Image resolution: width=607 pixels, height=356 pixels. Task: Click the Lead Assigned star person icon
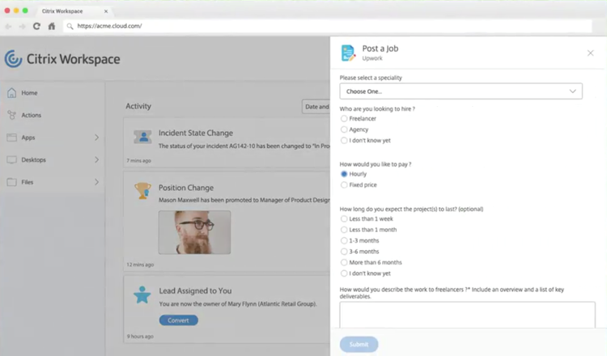coord(142,295)
